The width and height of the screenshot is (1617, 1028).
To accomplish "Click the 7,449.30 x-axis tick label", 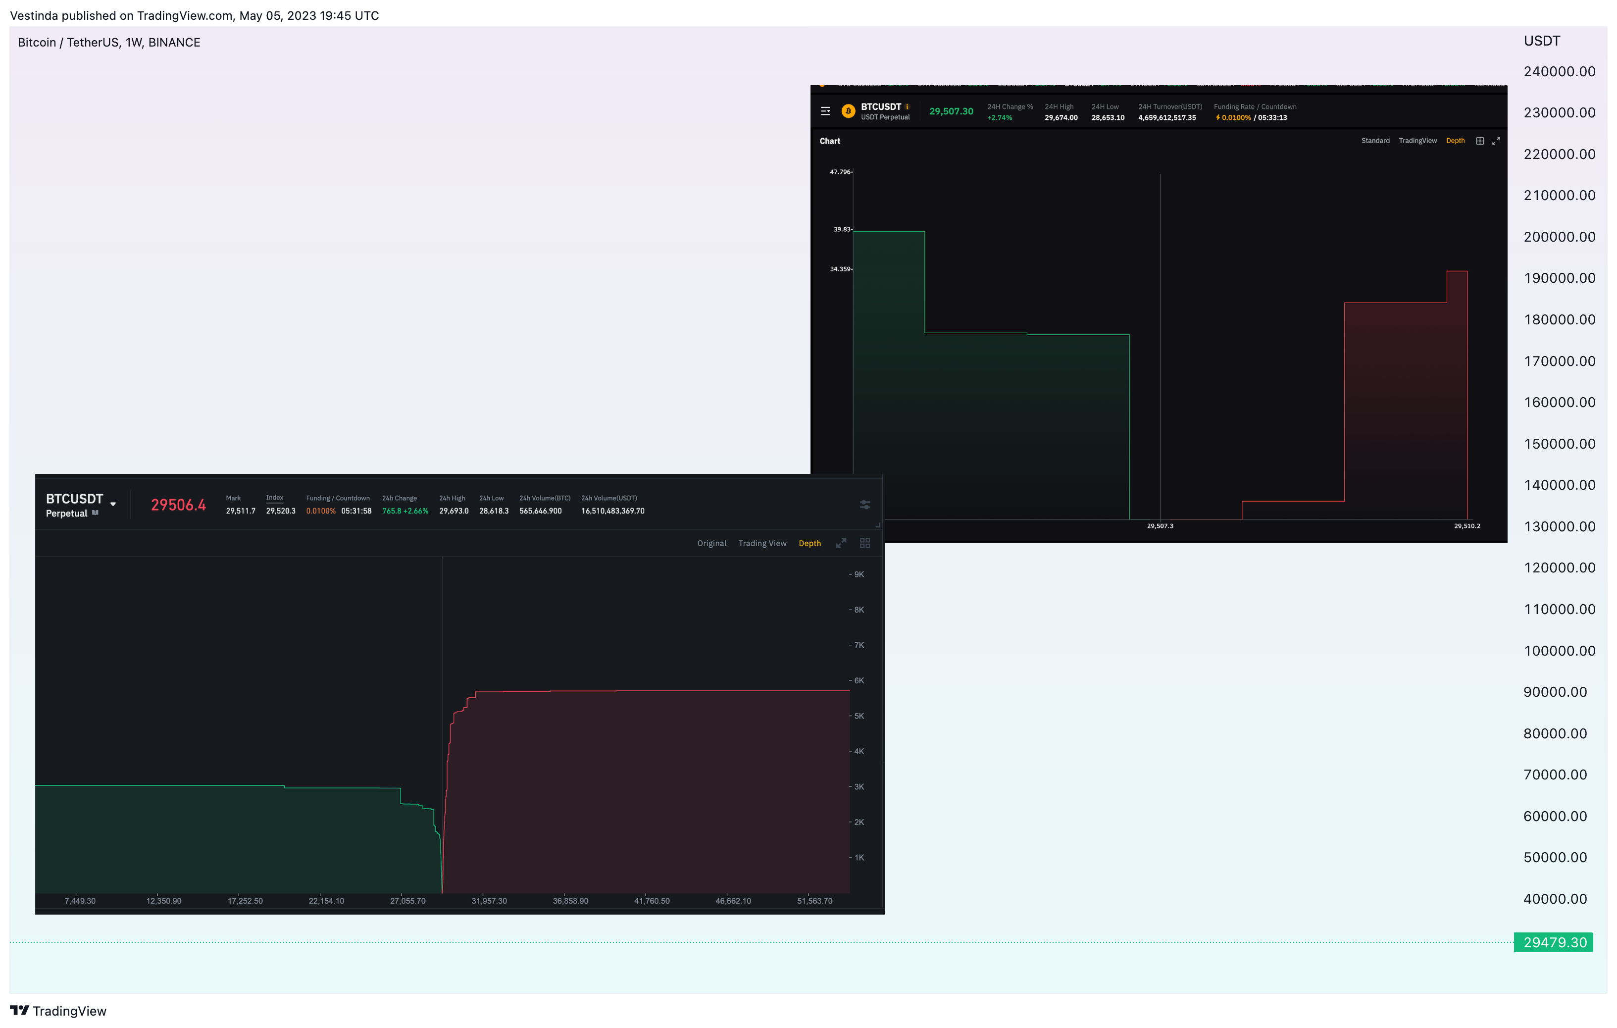I will point(80,901).
